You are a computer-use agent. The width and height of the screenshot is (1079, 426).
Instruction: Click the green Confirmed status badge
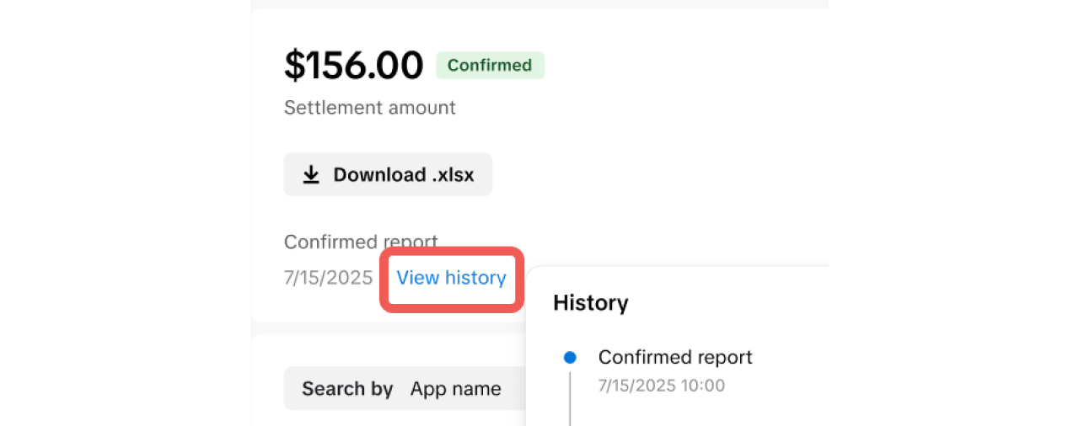tap(490, 66)
